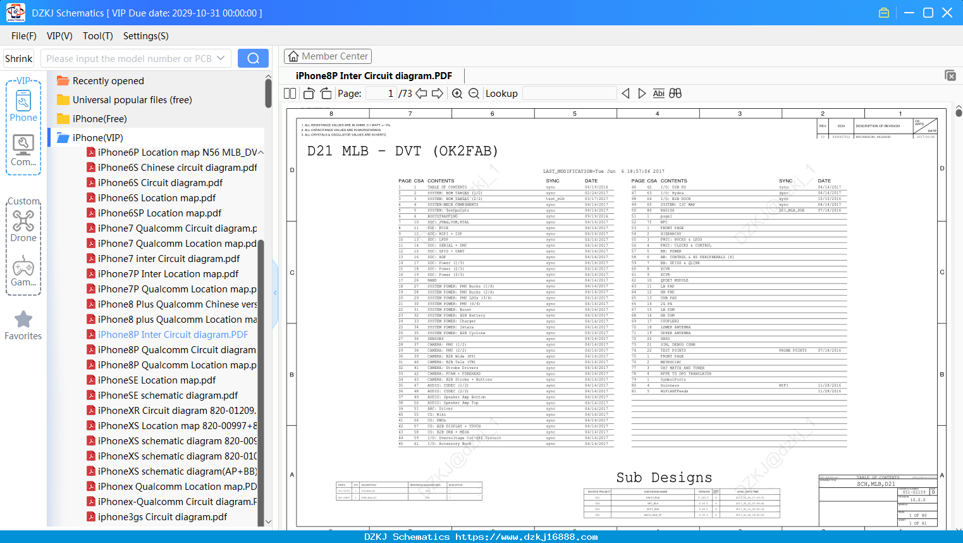Screen dimensions: 963x543
Task: Click the shopping bag icon in title bar
Action: (884, 13)
